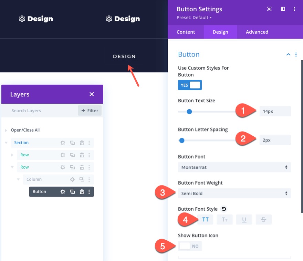Delete the Button module with its trash icon
The width and height of the screenshot is (303, 261).
(81, 191)
